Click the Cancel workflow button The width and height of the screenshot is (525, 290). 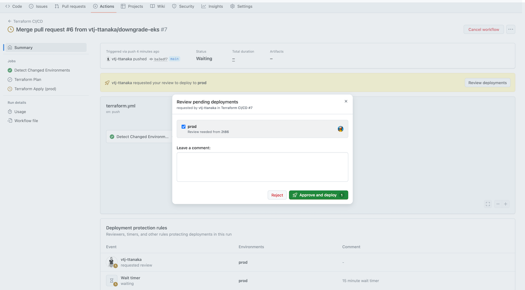tap(483, 29)
